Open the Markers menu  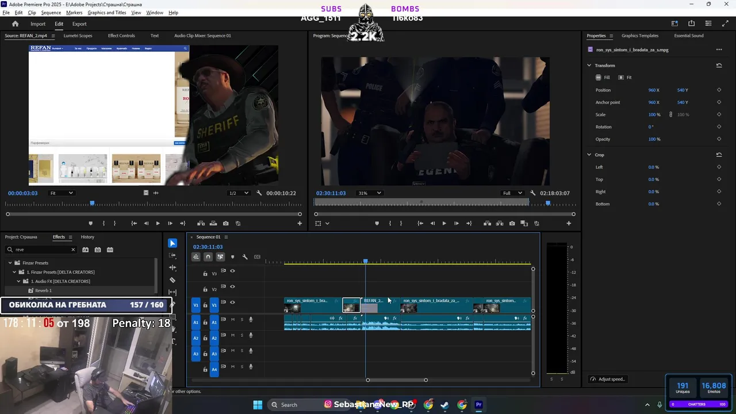coord(74,13)
